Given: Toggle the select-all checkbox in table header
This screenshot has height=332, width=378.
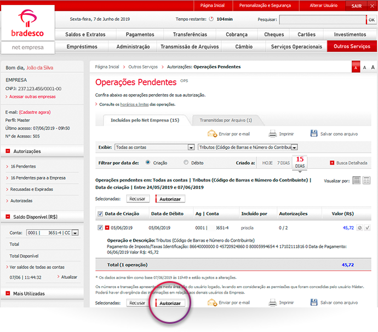Looking at the screenshot, I should 100,213.
